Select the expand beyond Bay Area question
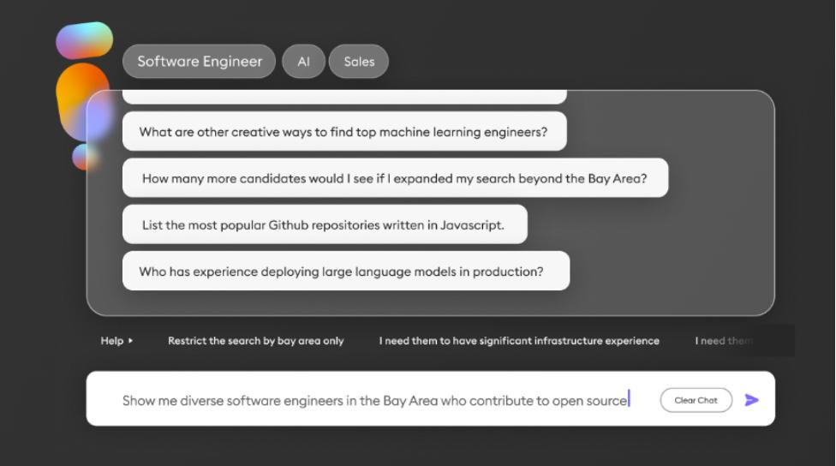The image size is (836, 466). [395, 177]
